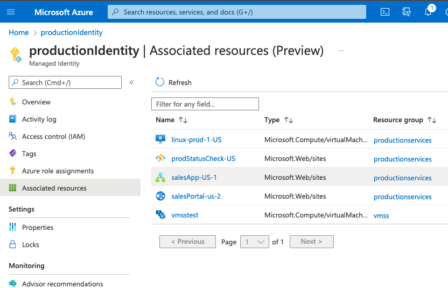
Task: Open the notifications bell
Action: pyautogui.click(x=428, y=12)
